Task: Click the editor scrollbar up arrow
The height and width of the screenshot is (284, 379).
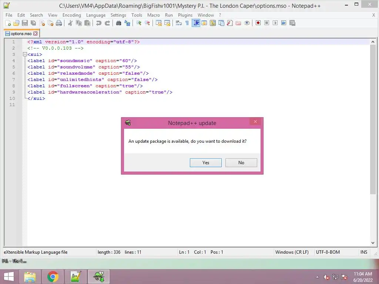Action: pos(373,42)
